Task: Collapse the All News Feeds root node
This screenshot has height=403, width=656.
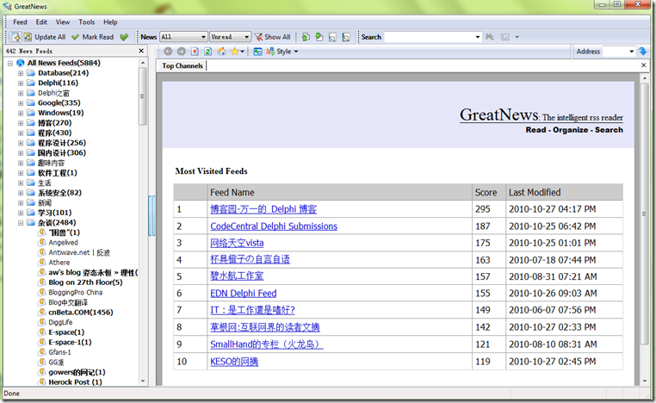Action: click(x=10, y=63)
